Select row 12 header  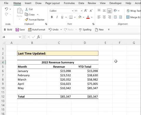tap(3, 97)
